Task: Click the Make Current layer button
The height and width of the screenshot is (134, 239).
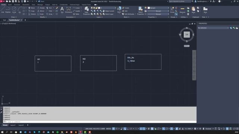Action: tap(109, 11)
